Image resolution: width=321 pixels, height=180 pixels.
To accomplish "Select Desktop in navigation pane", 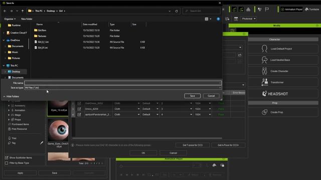I will coord(14,71).
